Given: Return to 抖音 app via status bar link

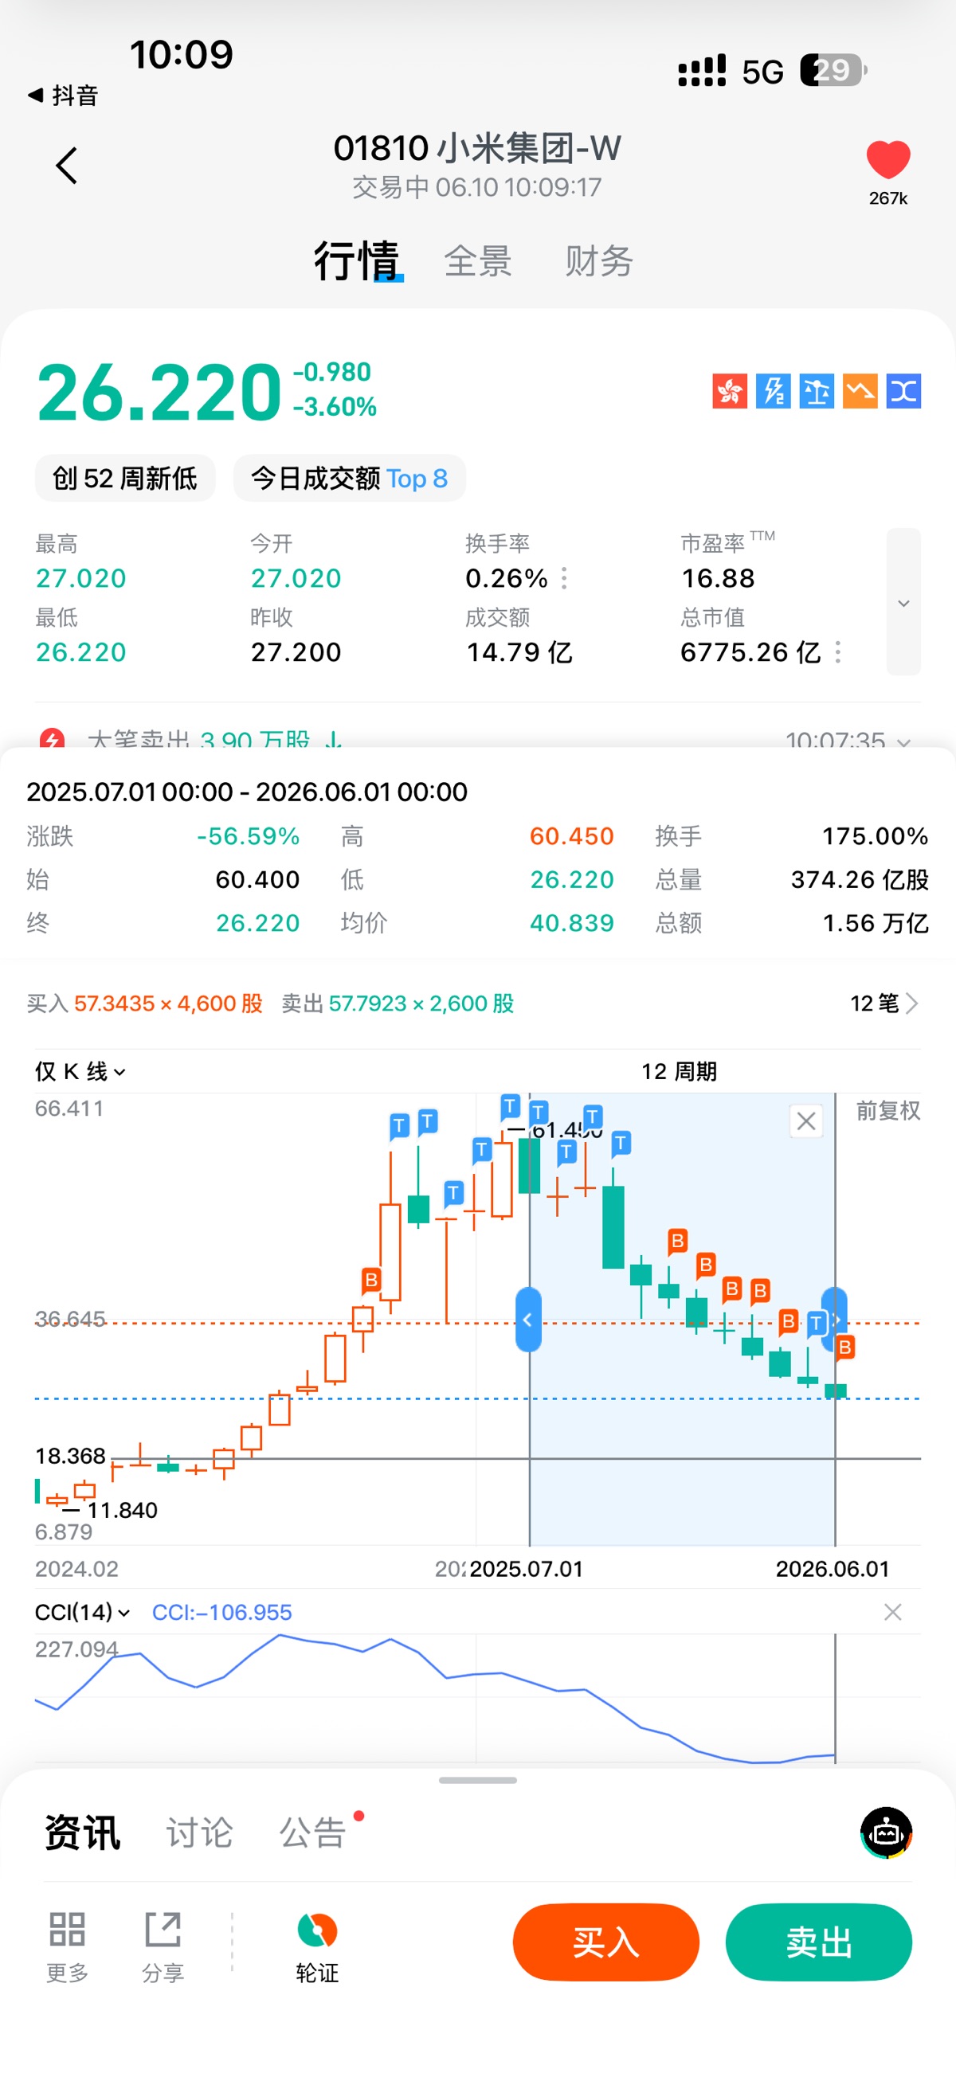Looking at the screenshot, I should [63, 95].
